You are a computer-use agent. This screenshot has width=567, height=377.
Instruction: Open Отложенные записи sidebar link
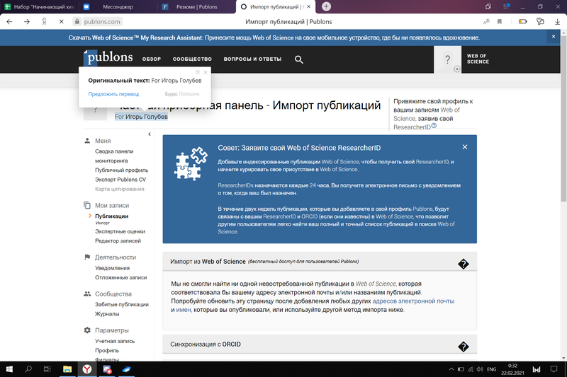(120, 277)
